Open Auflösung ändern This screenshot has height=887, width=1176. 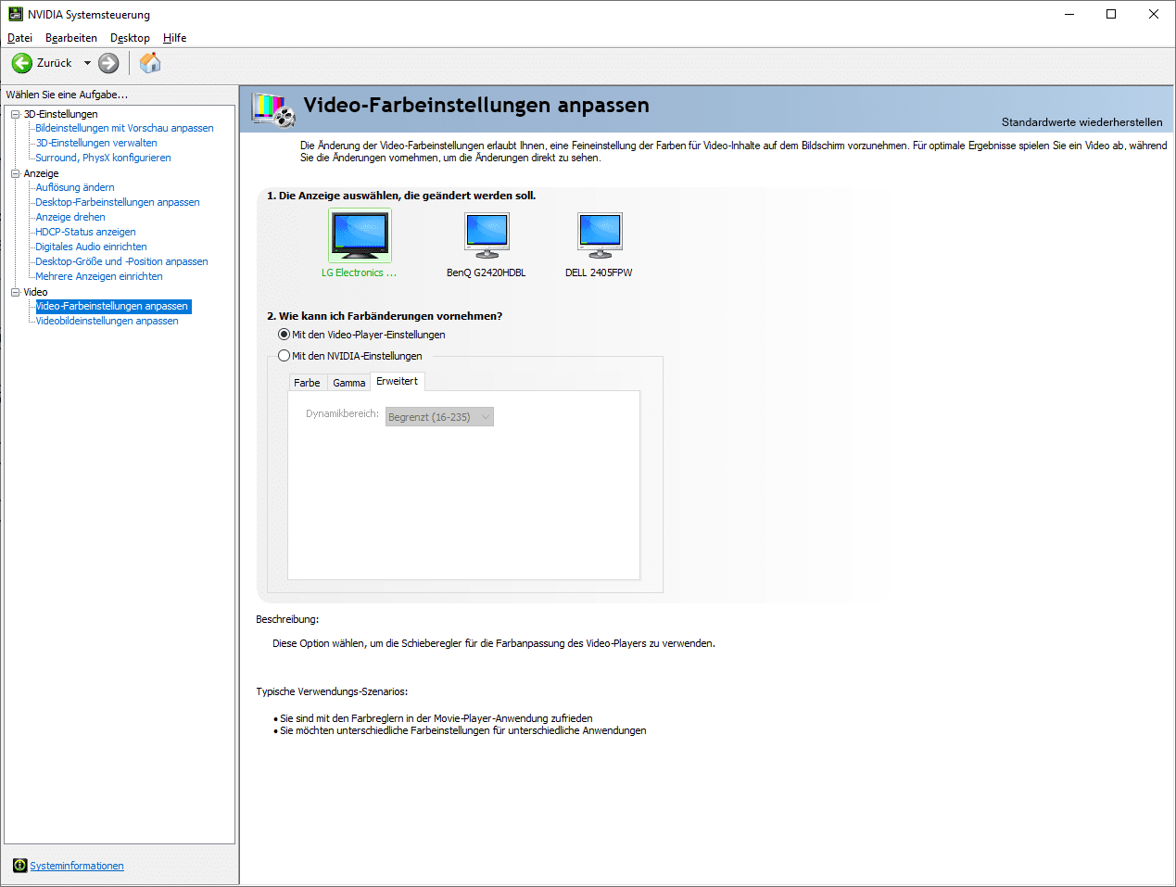[75, 187]
